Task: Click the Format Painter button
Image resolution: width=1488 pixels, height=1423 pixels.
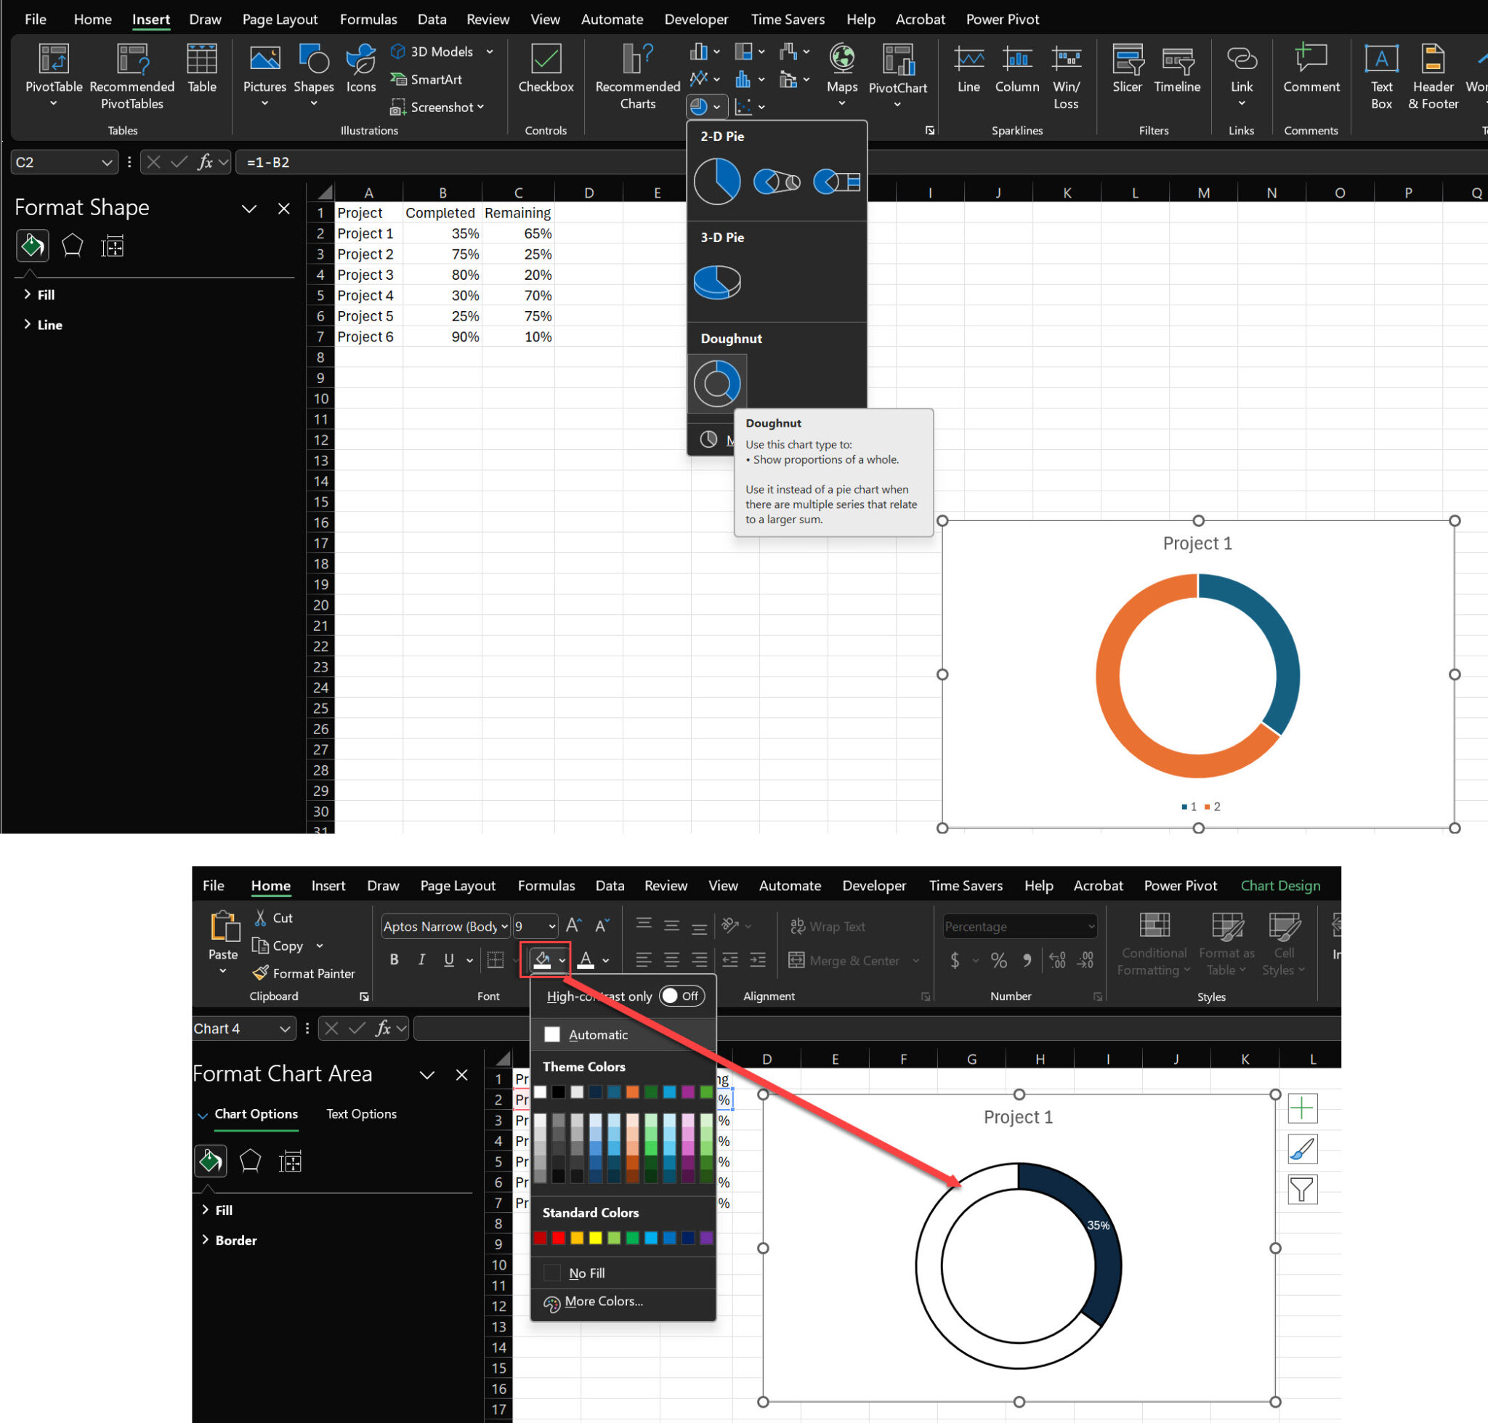Action: pyautogui.click(x=304, y=973)
